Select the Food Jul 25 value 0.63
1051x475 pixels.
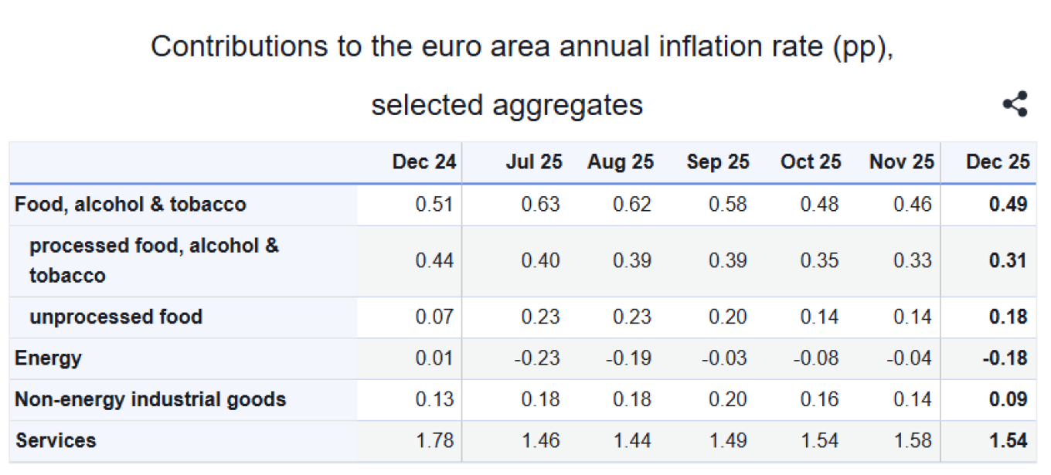point(540,205)
